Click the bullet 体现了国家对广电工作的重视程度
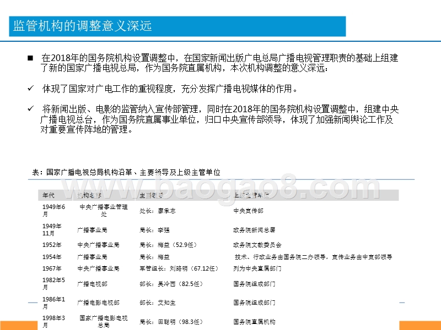This screenshot has height=330, width=441. point(170,89)
